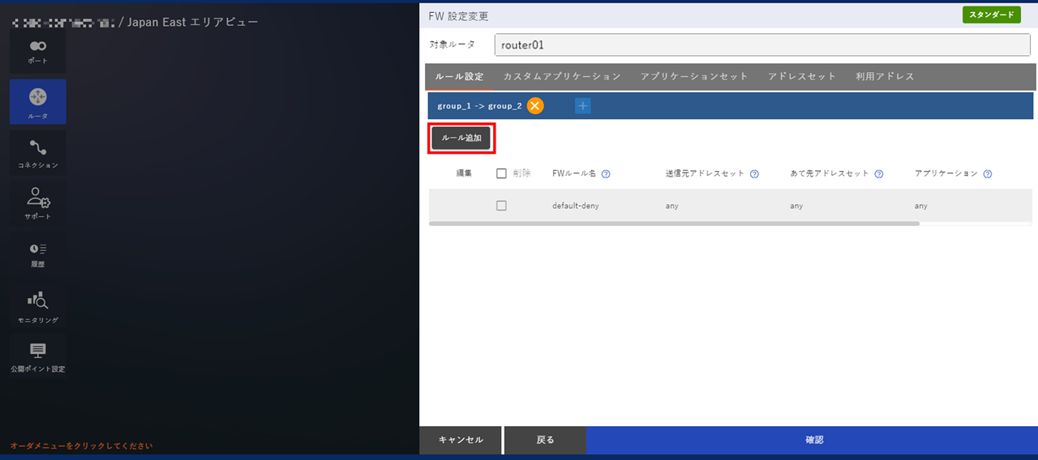
Task: Switch to アプリケーションセット tab
Action: click(694, 76)
